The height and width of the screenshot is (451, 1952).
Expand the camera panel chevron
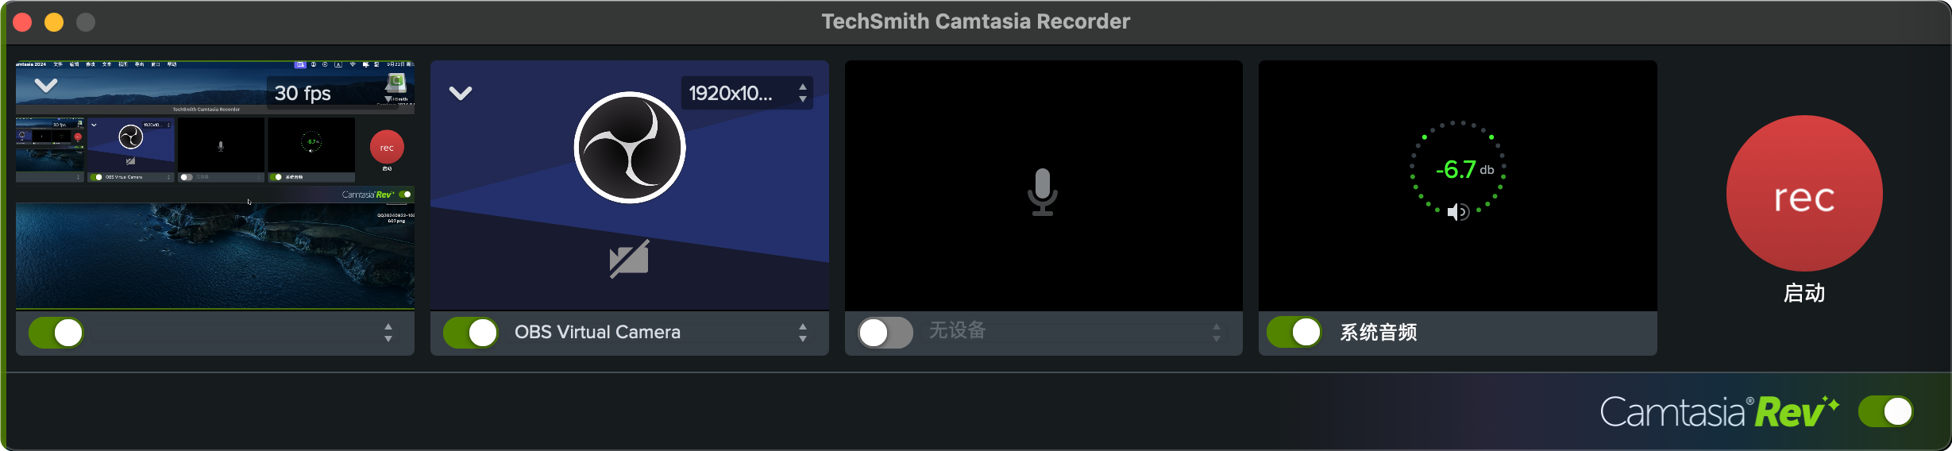tap(461, 93)
